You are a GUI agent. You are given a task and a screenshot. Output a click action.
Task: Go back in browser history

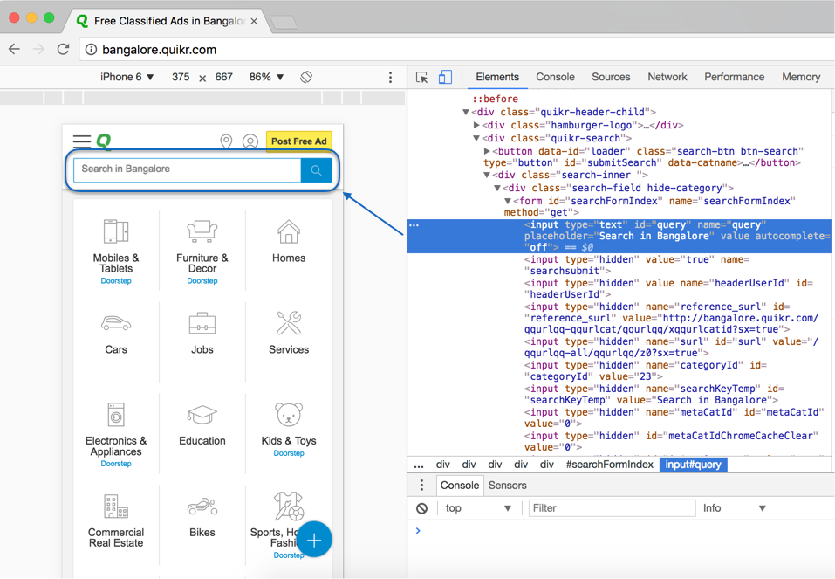(x=14, y=50)
